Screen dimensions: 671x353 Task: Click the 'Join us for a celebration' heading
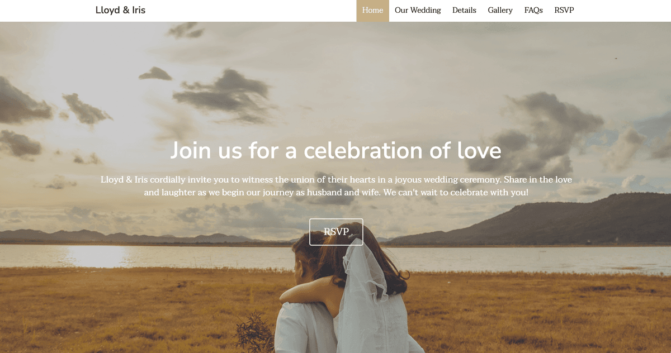pos(335,150)
